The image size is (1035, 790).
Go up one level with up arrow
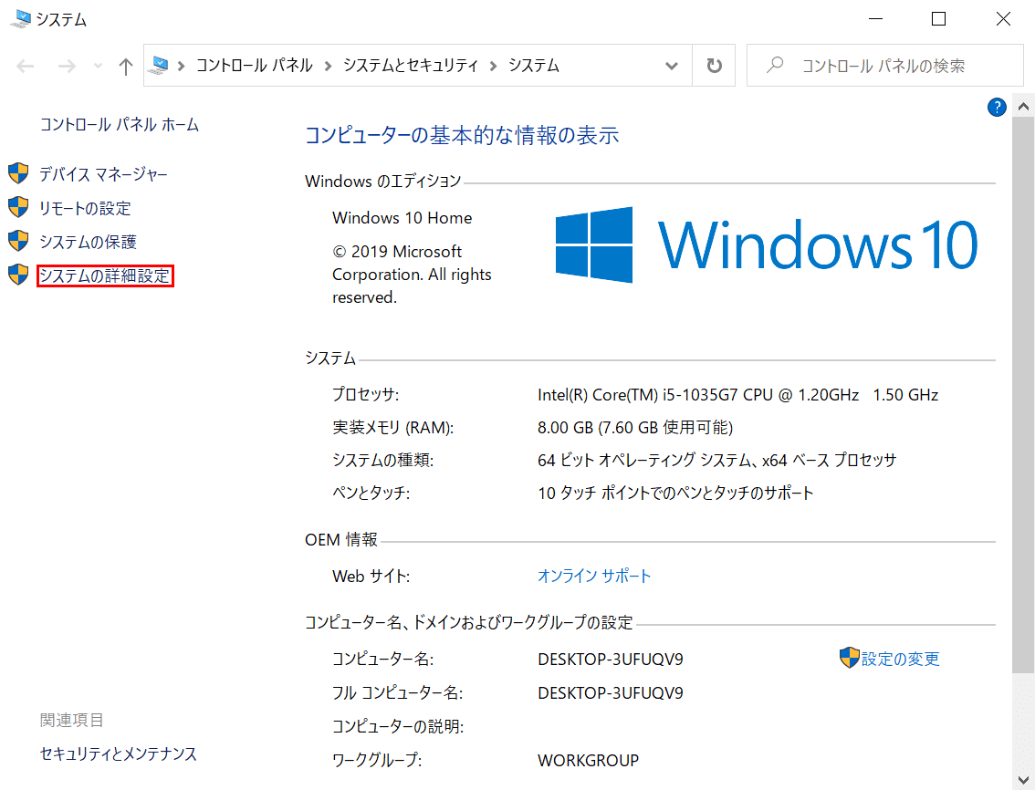click(x=125, y=66)
